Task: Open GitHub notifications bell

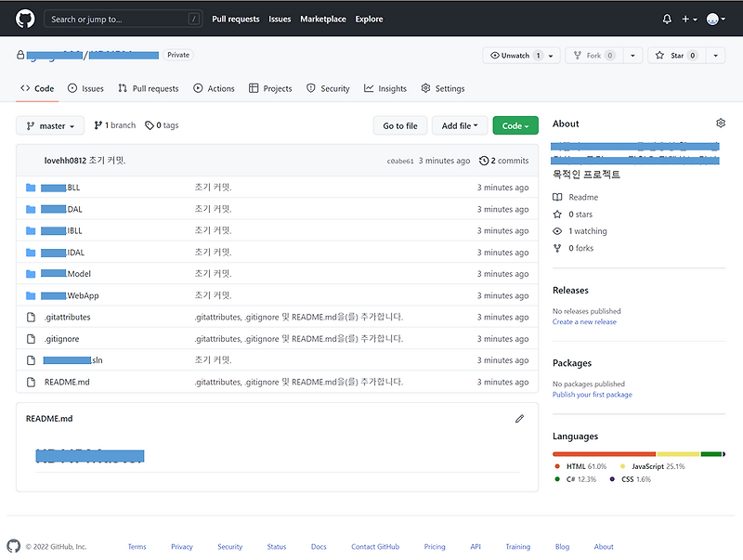Action: pyautogui.click(x=667, y=19)
